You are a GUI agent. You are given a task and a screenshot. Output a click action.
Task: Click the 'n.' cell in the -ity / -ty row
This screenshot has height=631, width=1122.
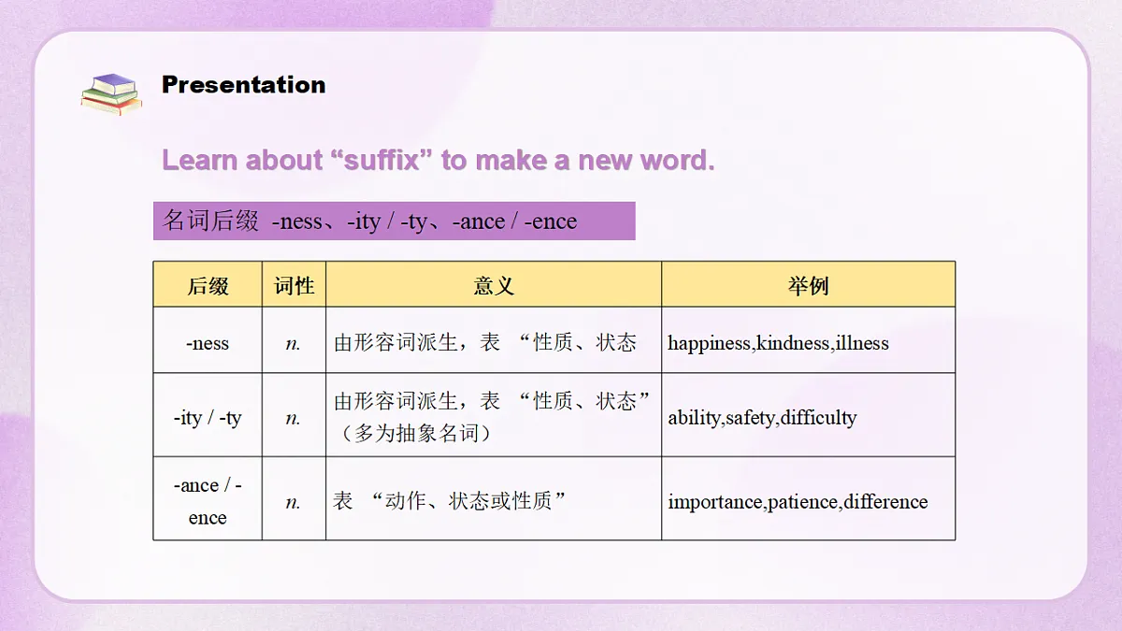tap(294, 416)
